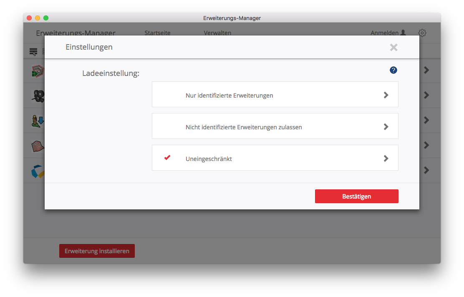Open settings via the gear icon
Screen dimensions: 464x297
[x=422, y=33]
